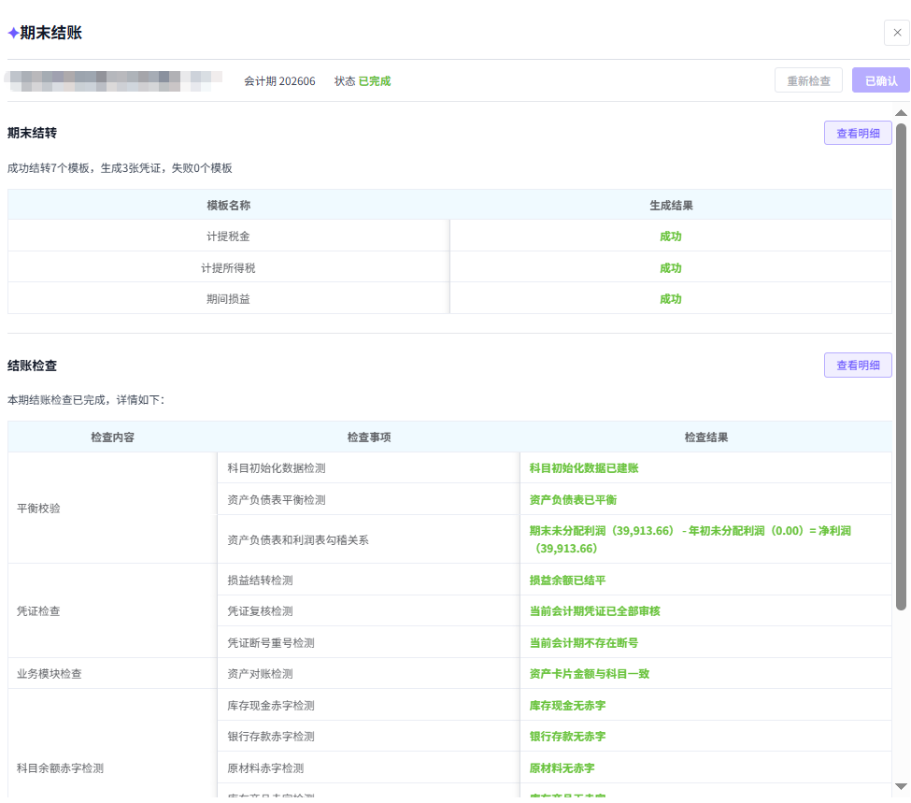Click the 检查事项 column header
Screen dimensions: 911x803
tap(369, 437)
